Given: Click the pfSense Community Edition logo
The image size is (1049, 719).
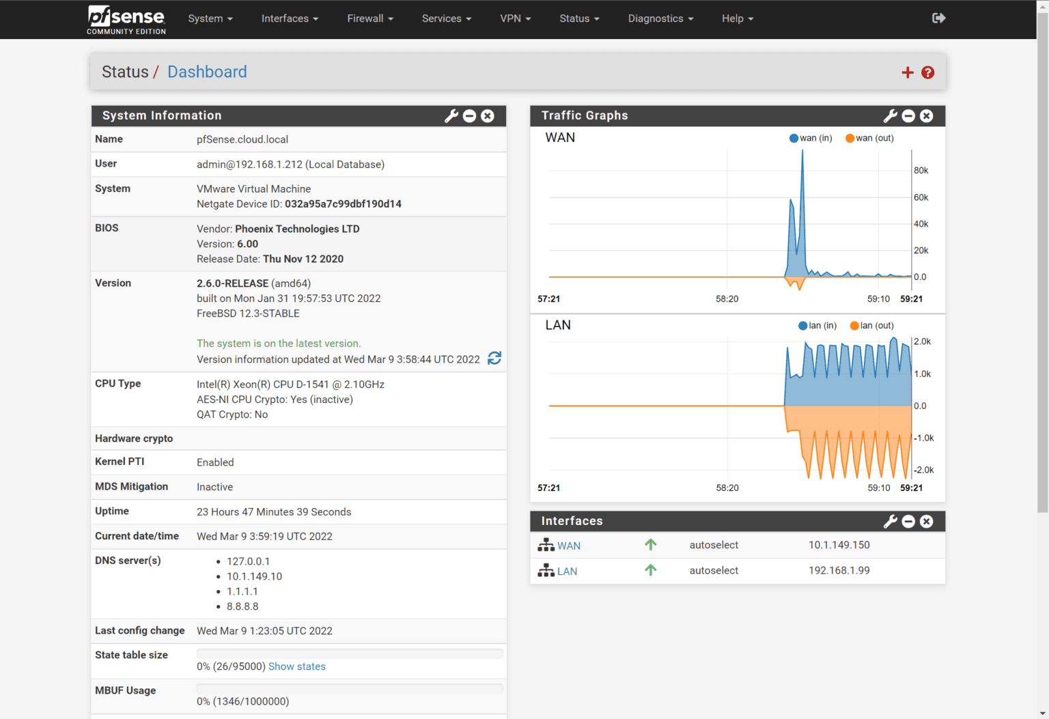Looking at the screenshot, I should (126, 19).
